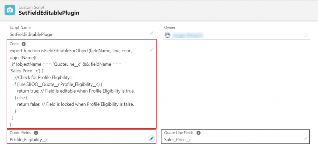Screen dimensions: 318x145
Task: Click the Quote Line Fields label
Action: coord(179,133)
